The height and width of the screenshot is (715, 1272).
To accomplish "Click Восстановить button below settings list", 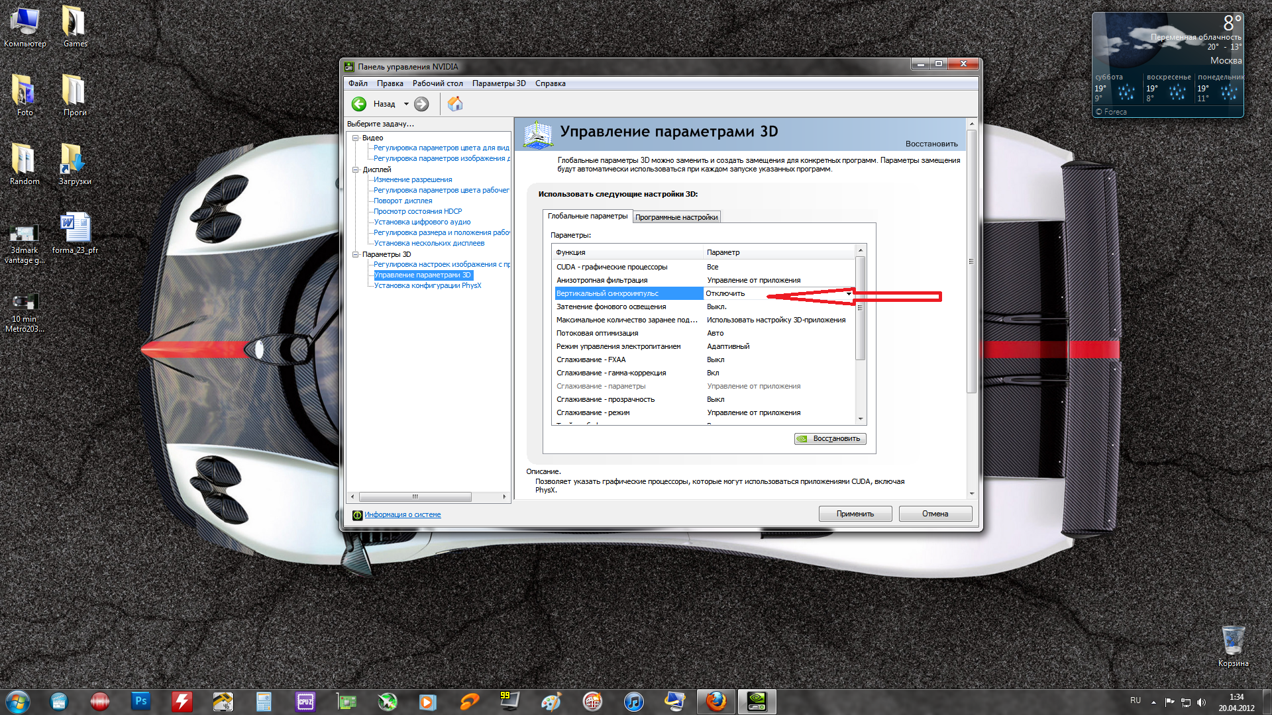I will click(x=830, y=438).
